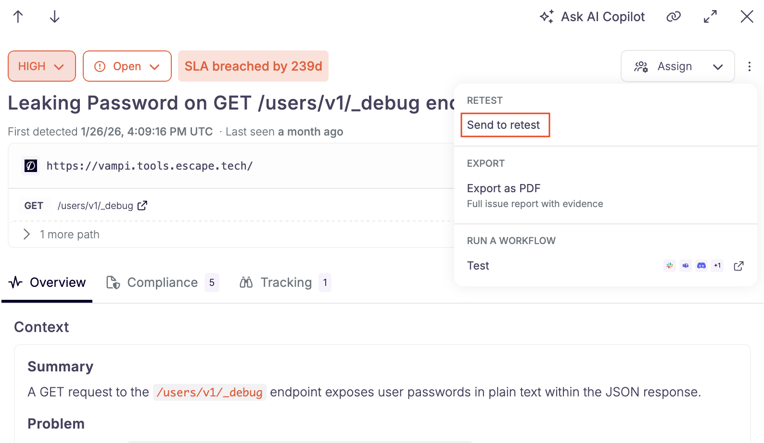The height and width of the screenshot is (443, 764).
Task: Click the Summary heading
Action: [x=61, y=367]
